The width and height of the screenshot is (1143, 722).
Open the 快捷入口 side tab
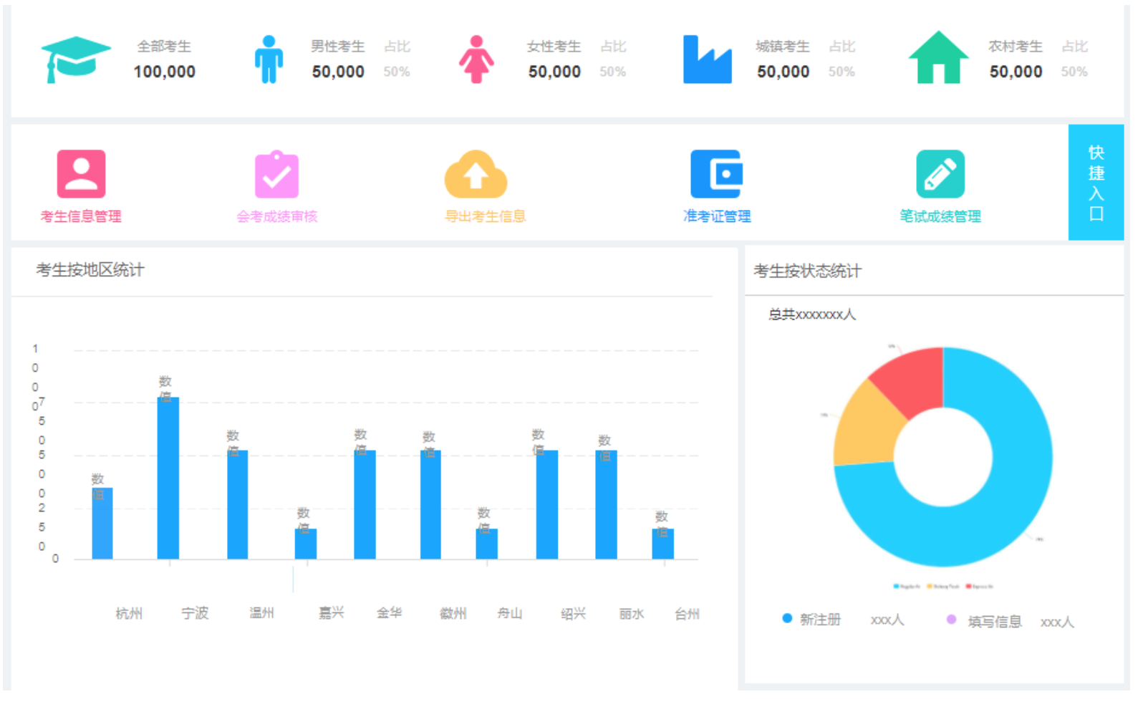click(1095, 183)
